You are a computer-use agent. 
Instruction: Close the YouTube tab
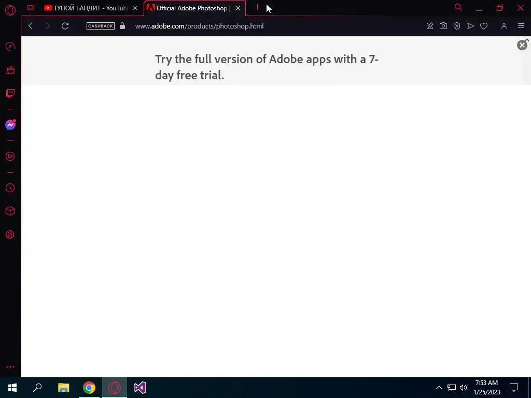pyautogui.click(x=135, y=8)
